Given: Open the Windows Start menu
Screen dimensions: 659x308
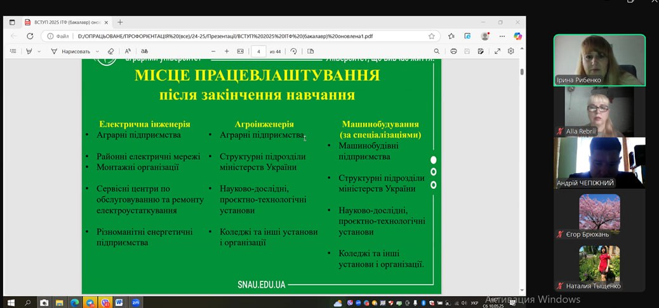Looking at the screenshot, I should click(x=11, y=302).
